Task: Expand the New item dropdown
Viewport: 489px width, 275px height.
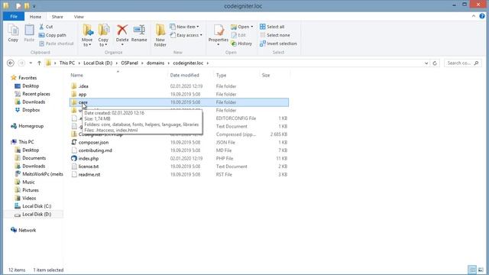Action: click(198, 27)
